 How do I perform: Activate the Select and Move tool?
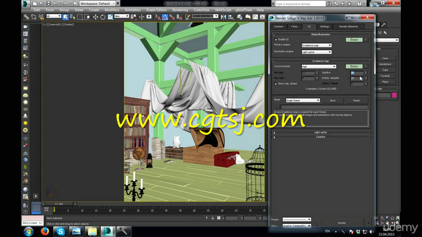click(x=95, y=17)
